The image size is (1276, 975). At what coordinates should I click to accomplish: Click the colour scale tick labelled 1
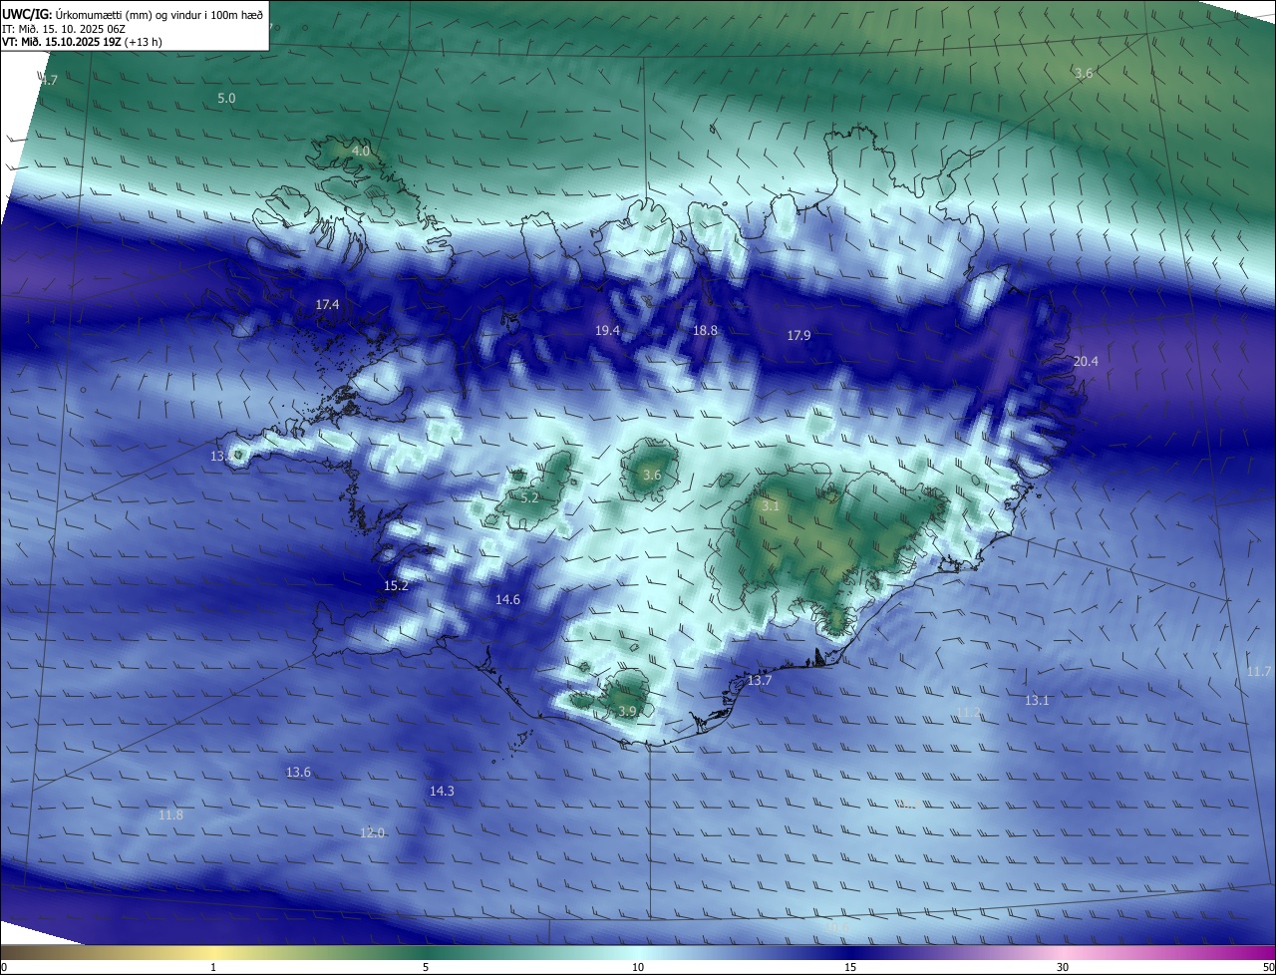[x=213, y=967]
